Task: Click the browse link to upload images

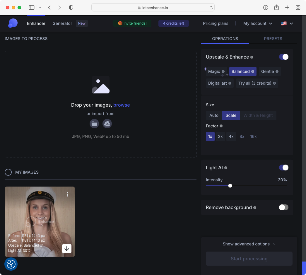Action: coord(122,105)
